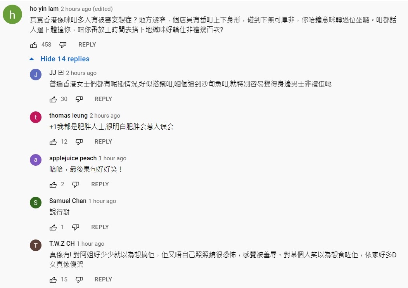Reply to T.W.Z CH's comment
Viewport: 408px width, 288px height.
point(103,279)
